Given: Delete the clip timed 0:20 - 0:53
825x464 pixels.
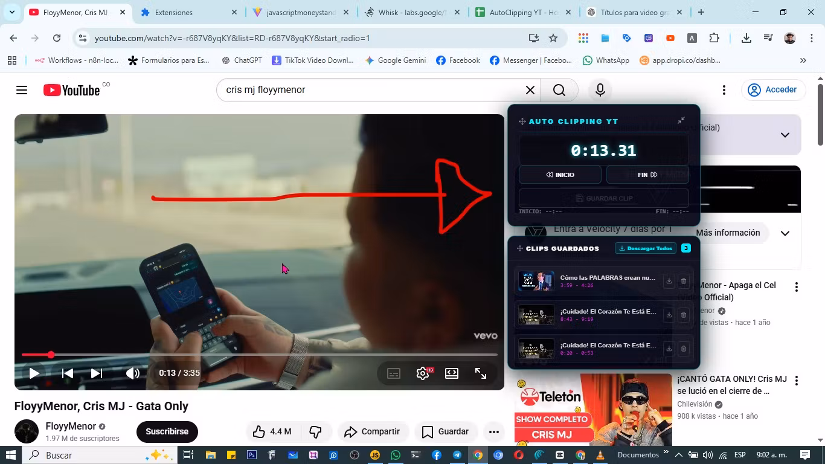Looking at the screenshot, I should (684, 349).
